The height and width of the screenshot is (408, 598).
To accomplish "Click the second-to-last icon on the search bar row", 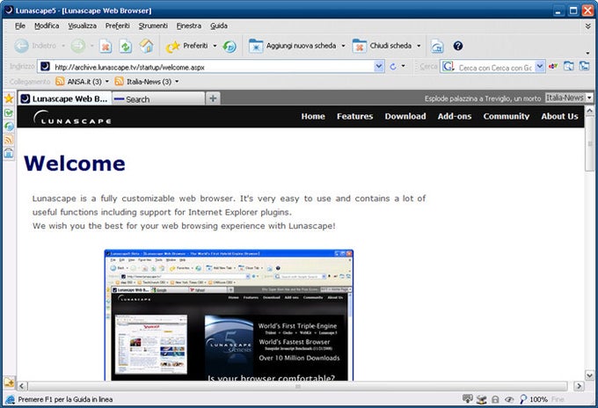I will [569, 66].
